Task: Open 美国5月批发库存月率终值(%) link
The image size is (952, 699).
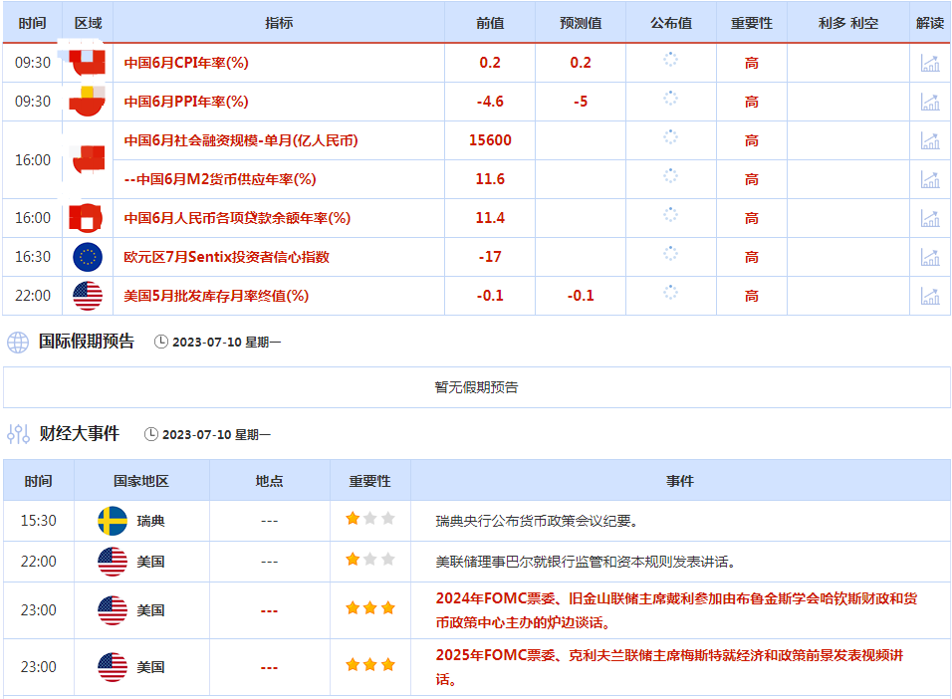Action: [x=216, y=296]
